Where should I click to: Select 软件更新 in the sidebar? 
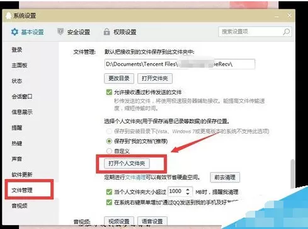(22, 175)
